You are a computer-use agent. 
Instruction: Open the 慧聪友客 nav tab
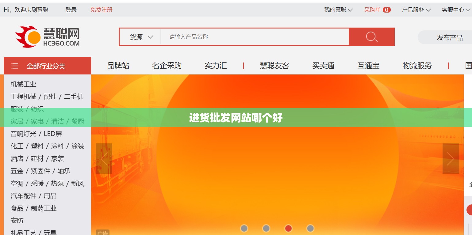(275, 66)
